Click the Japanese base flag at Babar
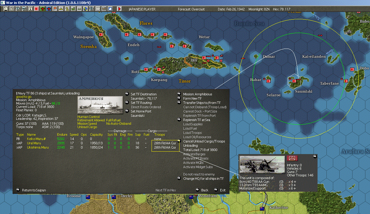 269,81
